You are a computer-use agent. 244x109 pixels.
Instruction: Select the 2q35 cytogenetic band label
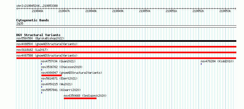point(20,24)
